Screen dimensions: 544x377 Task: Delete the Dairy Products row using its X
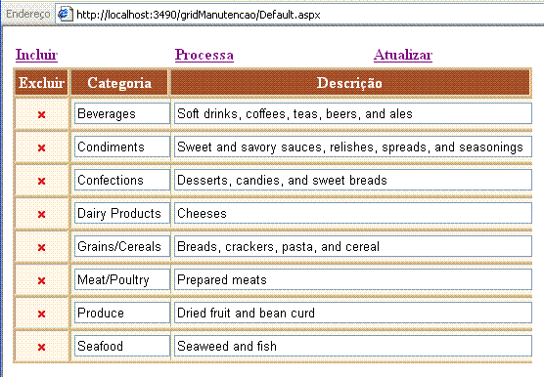42,214
